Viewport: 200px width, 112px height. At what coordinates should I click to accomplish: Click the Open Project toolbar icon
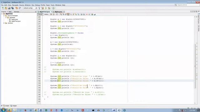9,8
